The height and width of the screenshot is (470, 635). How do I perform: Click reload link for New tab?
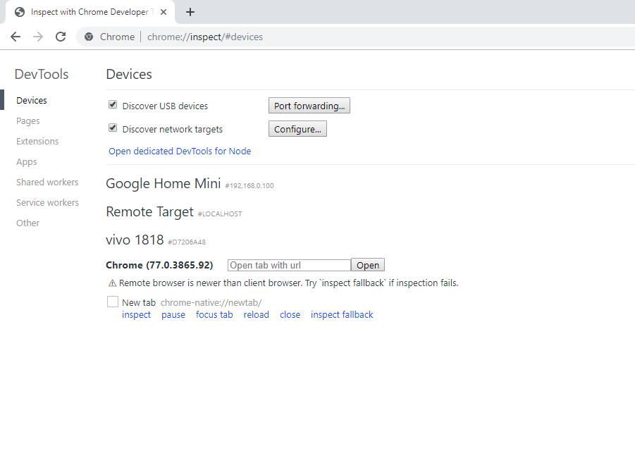coord(257,314)
